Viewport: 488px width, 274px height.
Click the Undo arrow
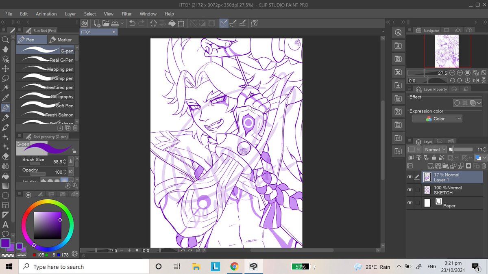(132, 24)
